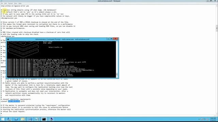
Task: Open Windows PowerShell from the taskbar
Action: (x=16, y=119)
